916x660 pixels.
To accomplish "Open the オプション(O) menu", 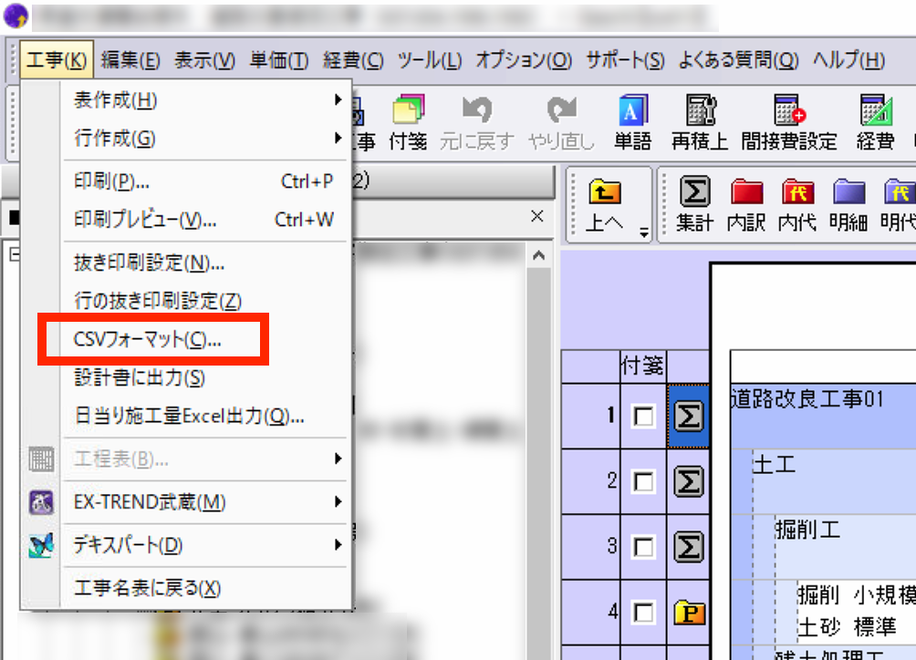I will pos(524,60).
